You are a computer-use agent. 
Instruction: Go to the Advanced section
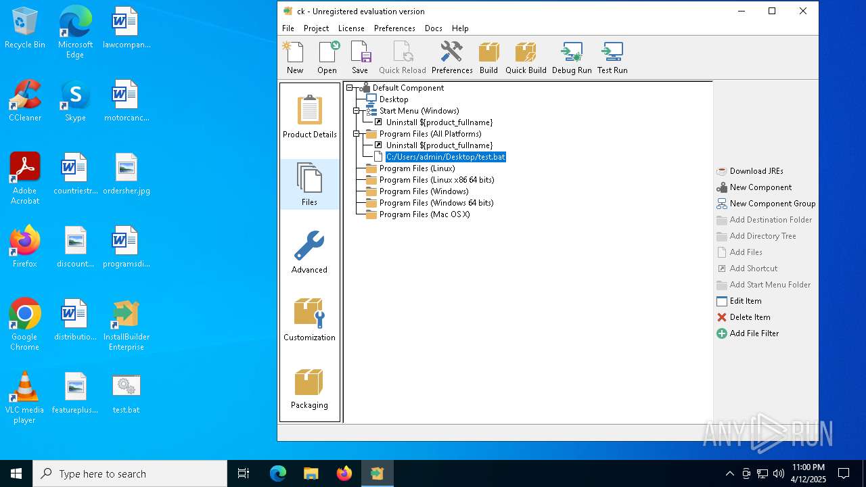point(310,252)
